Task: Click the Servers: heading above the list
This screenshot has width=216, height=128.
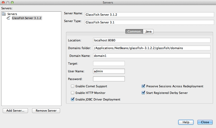Action: tap(7, 8)
